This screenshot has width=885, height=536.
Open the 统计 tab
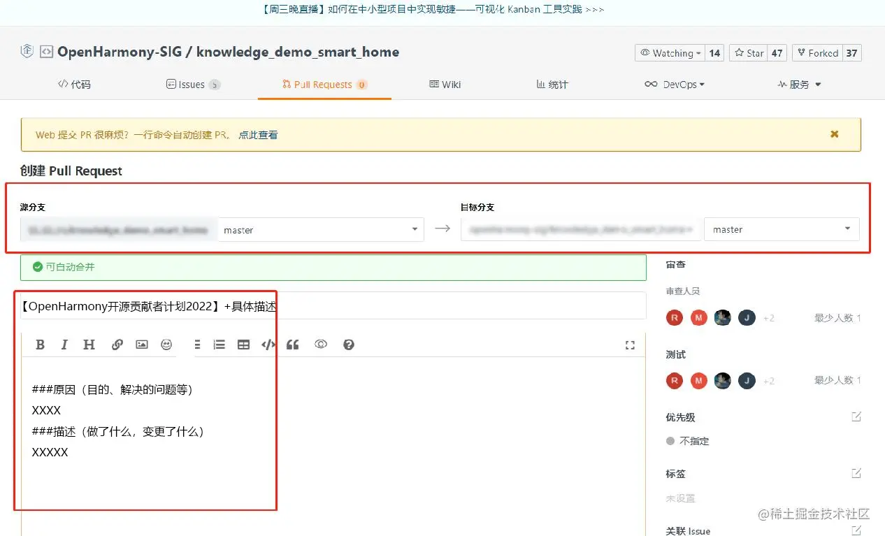click(552, 85)
